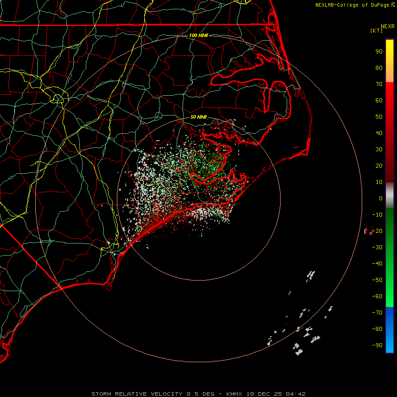Click the NEXLAB-College of DuPage label
This screenshot has width=397, height=397.
353,5
